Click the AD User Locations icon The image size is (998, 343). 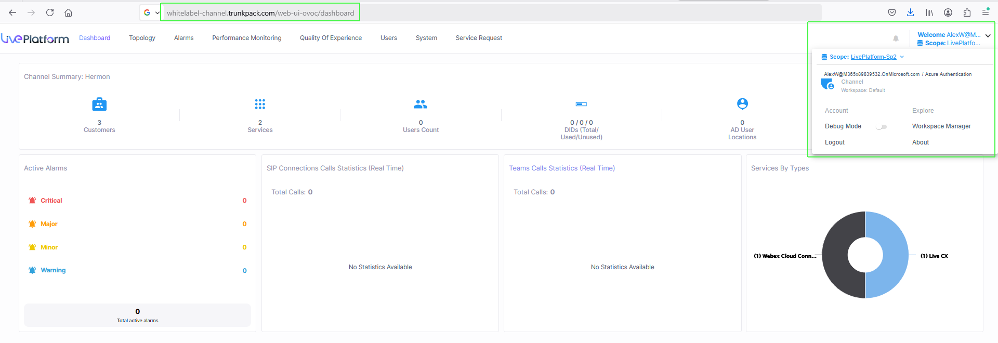(742, 104)
